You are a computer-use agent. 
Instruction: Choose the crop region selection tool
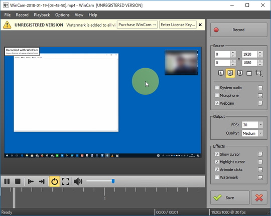(x=259, y=73)
